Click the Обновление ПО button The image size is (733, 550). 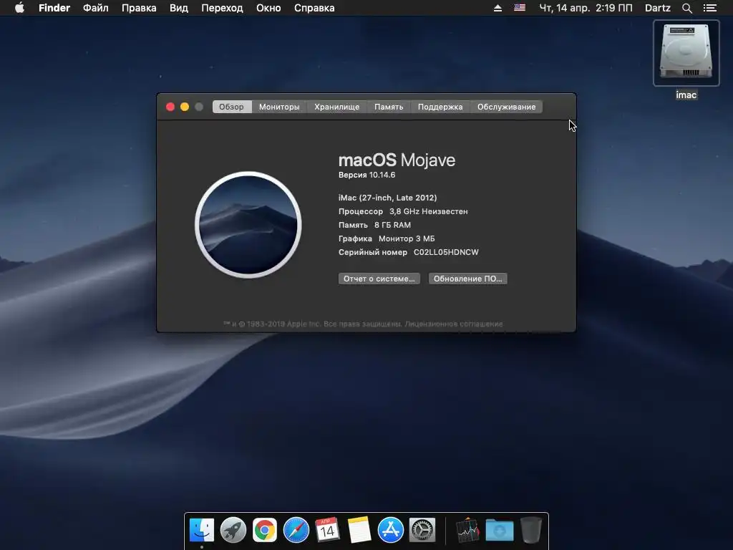click(x=468, y=279)
